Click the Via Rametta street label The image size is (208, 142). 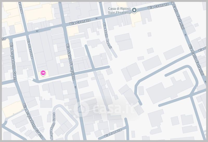click(113, 133)
